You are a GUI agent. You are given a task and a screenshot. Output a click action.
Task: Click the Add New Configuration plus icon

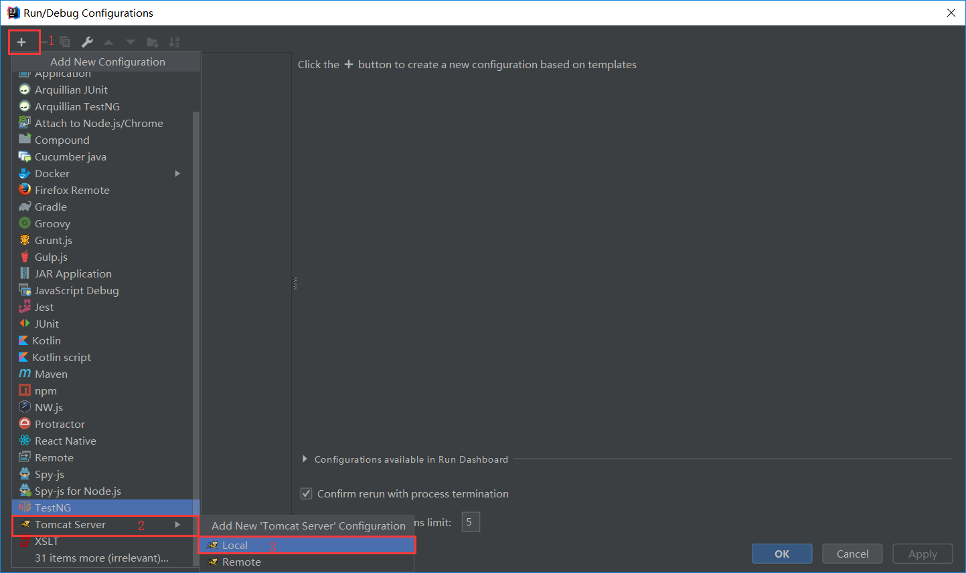tap(21, 42)
